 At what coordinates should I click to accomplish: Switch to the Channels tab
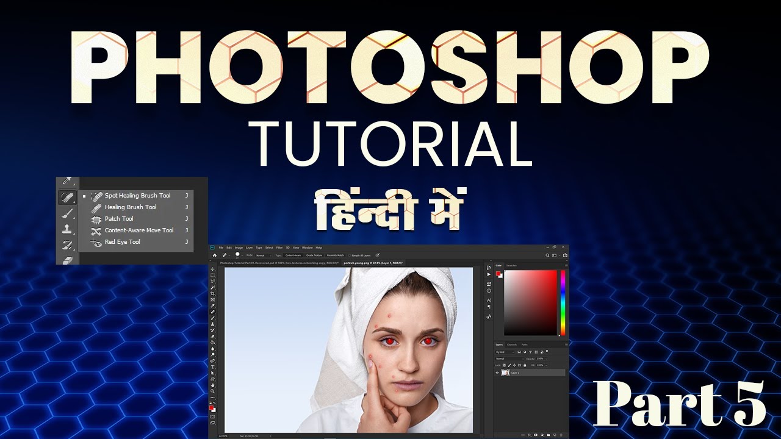tap(512, 344)
